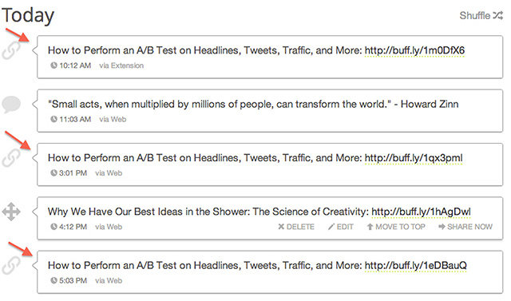Open the buff.ly/1hAgDwl link
The height and width of the screenshot is (301, 511).
click(x=421, y=212)
